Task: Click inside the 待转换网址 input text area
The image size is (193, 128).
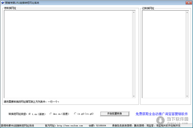Action: [68, 54]
